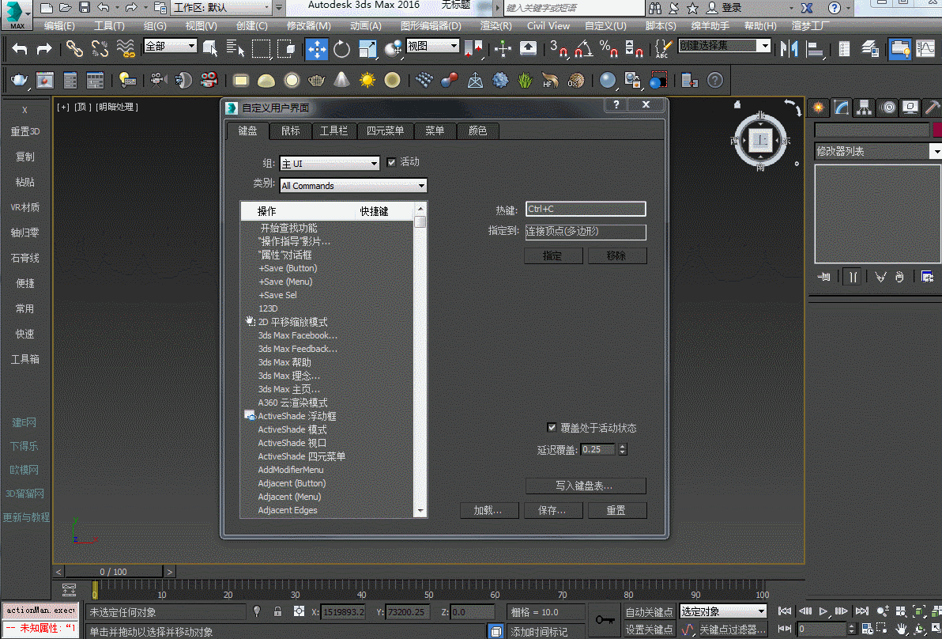Click the Select and Link chain icon

pos(74,49)
